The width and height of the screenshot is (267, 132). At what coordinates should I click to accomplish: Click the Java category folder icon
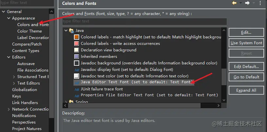pos(71,31)
